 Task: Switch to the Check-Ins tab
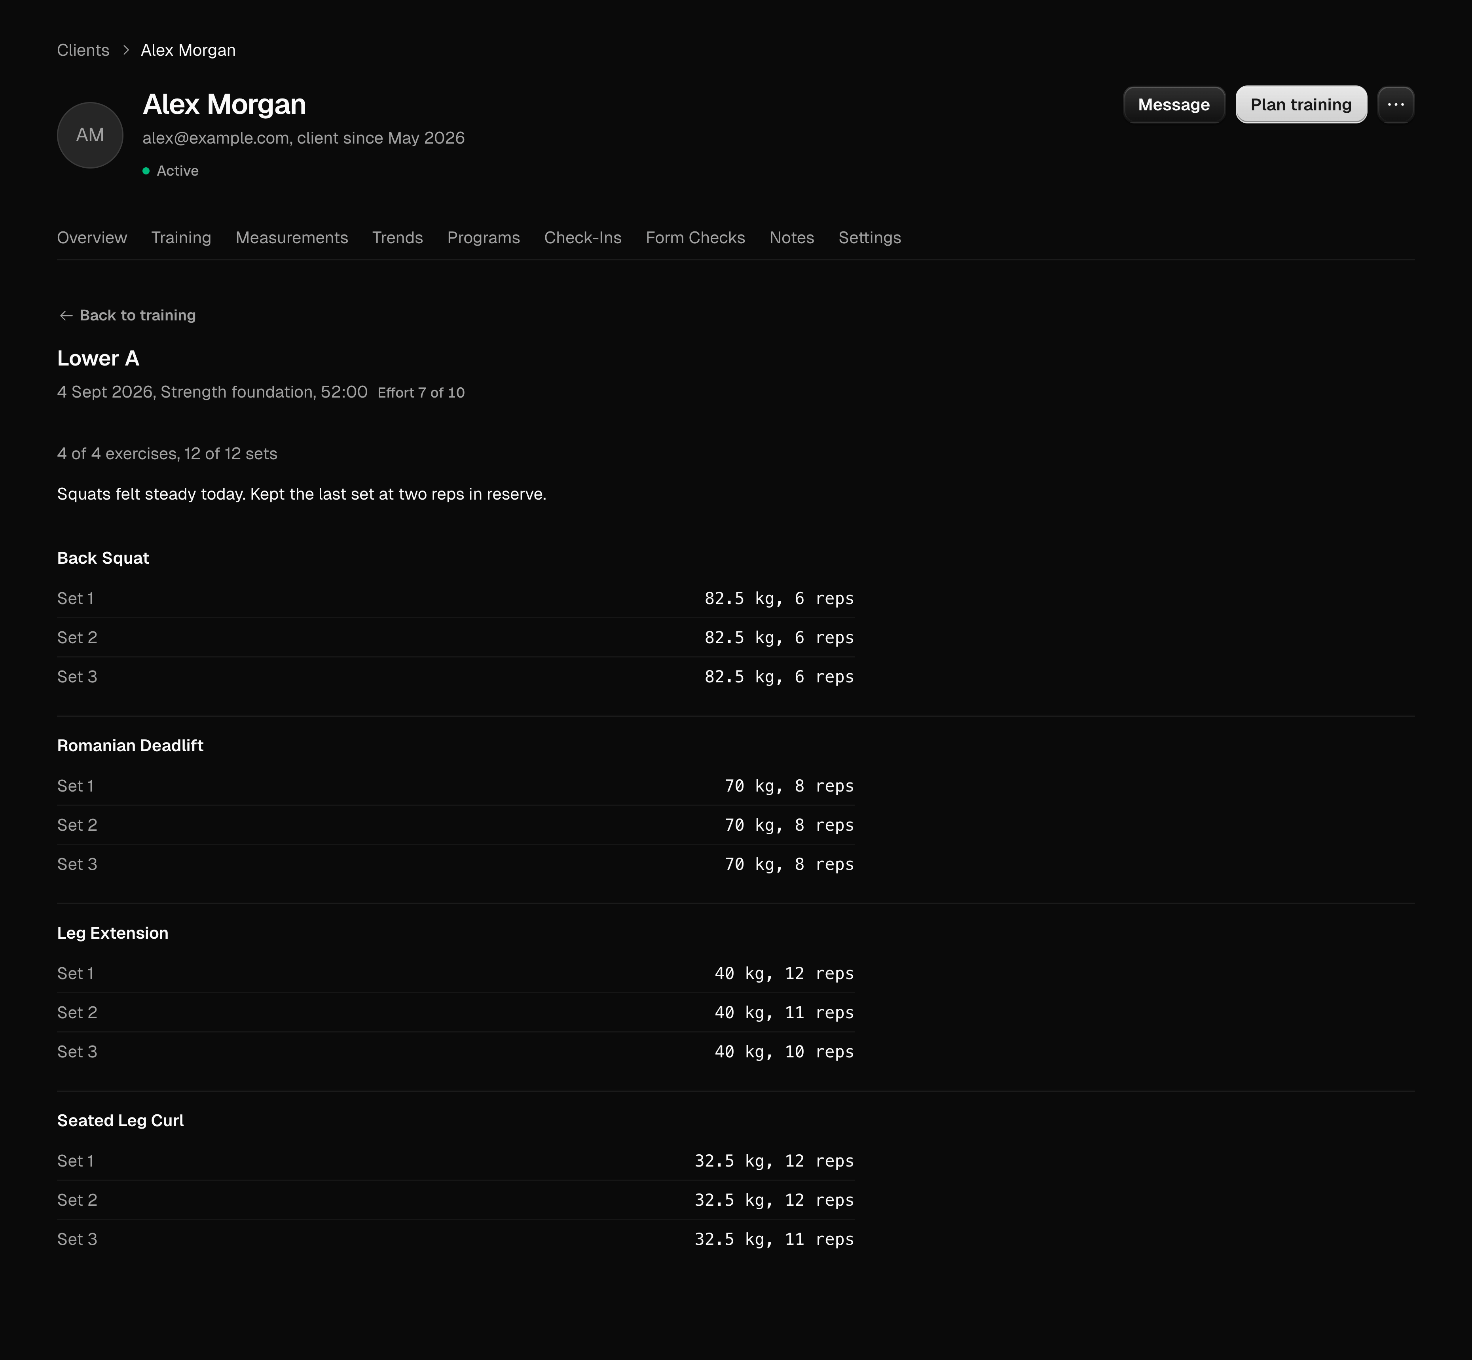[x=583, y=238]
